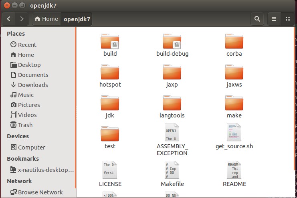Open Documents in the sidebar

point(29,75)
